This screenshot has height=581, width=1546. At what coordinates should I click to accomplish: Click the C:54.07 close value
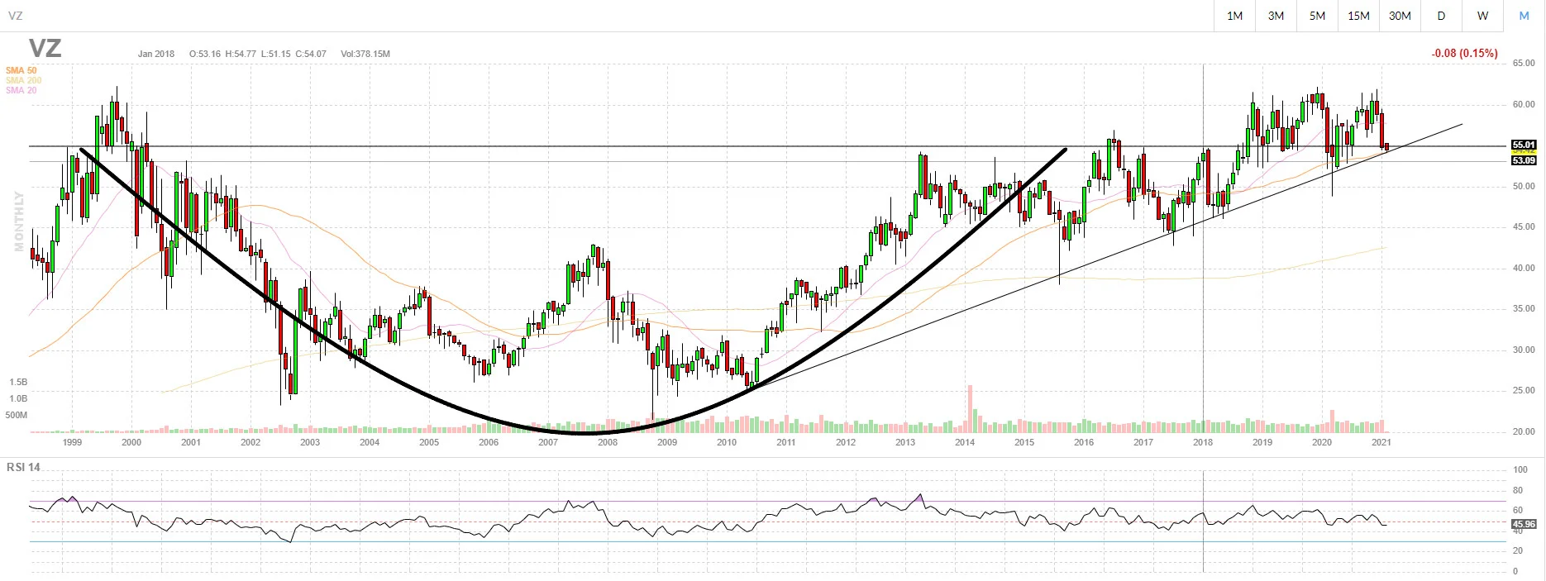click(x=310, y=54)
